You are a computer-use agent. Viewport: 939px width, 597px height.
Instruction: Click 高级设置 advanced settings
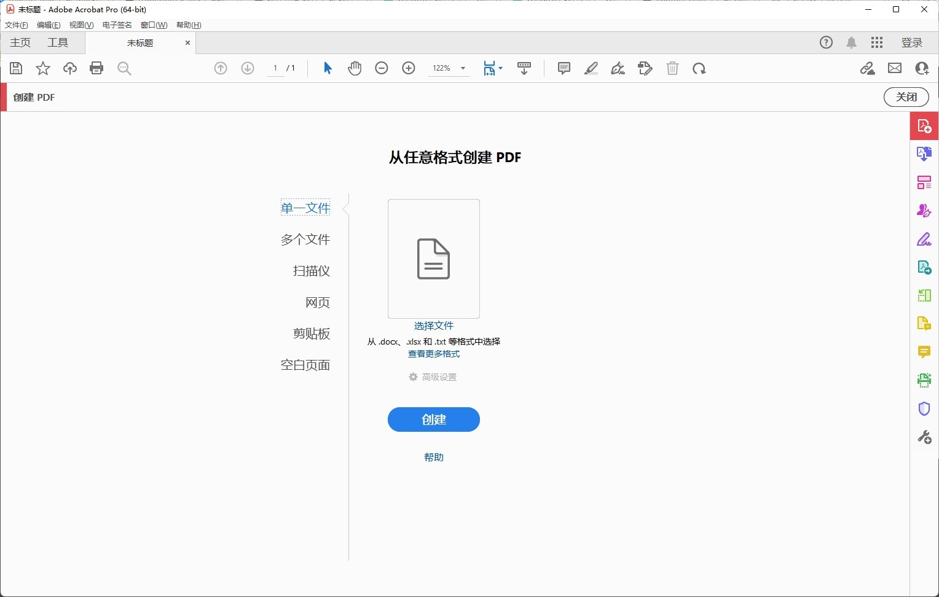[x=433, y=377]
